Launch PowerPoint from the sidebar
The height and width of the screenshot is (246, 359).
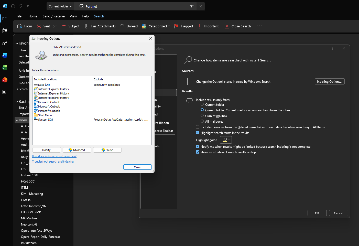point(5,80)
